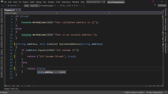Open the Any CPU platform dropdown

pyautogui.click(x=35, y=6)
